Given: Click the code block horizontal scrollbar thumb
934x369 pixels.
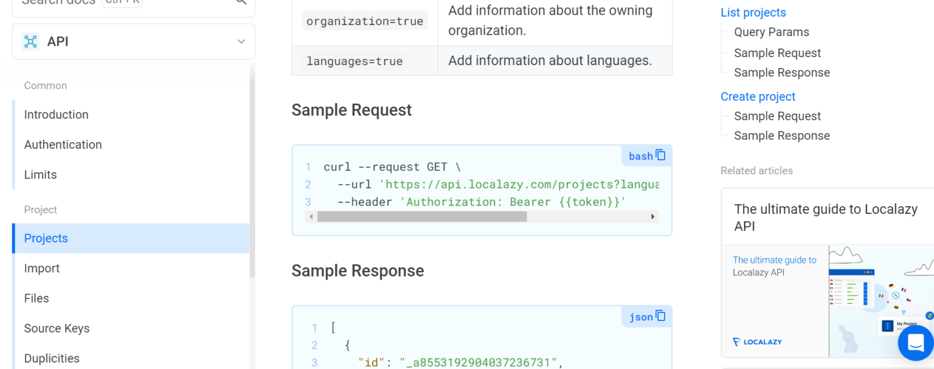Looking at the screenshot, I should coord(421,216).
